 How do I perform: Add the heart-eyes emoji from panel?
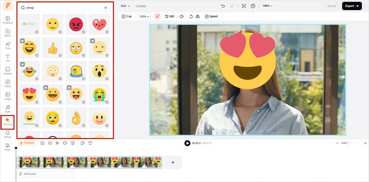tap(29, 95)
